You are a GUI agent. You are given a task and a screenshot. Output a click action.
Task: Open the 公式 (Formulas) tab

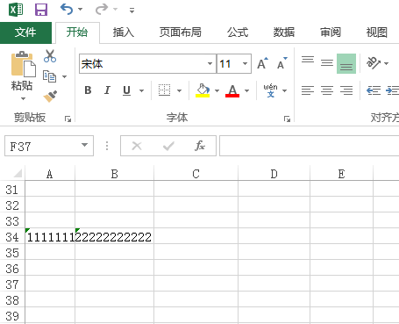pos(238,32)
